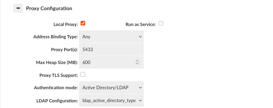Click the Proxy TLS Support label
The image size is (273, 108).
point(59,75)
